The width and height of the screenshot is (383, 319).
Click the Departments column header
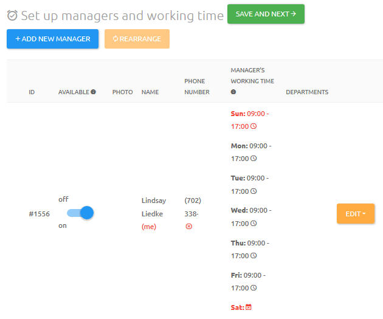(307, 92)
